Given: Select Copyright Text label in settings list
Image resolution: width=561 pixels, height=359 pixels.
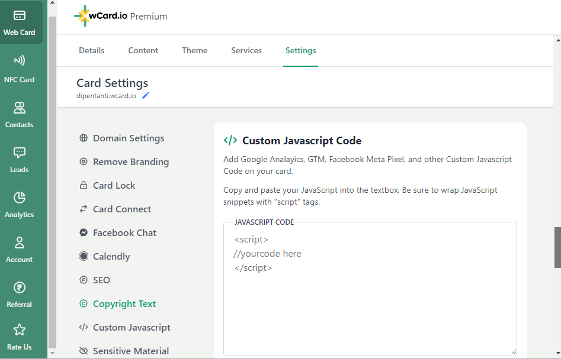Looking at the screenshot, I should click(x=124, y=303).
